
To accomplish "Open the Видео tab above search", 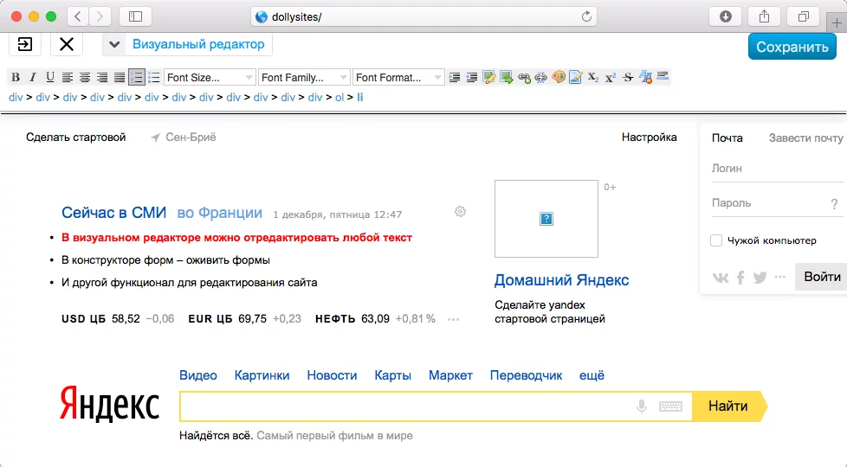I will tap(198, 375).
